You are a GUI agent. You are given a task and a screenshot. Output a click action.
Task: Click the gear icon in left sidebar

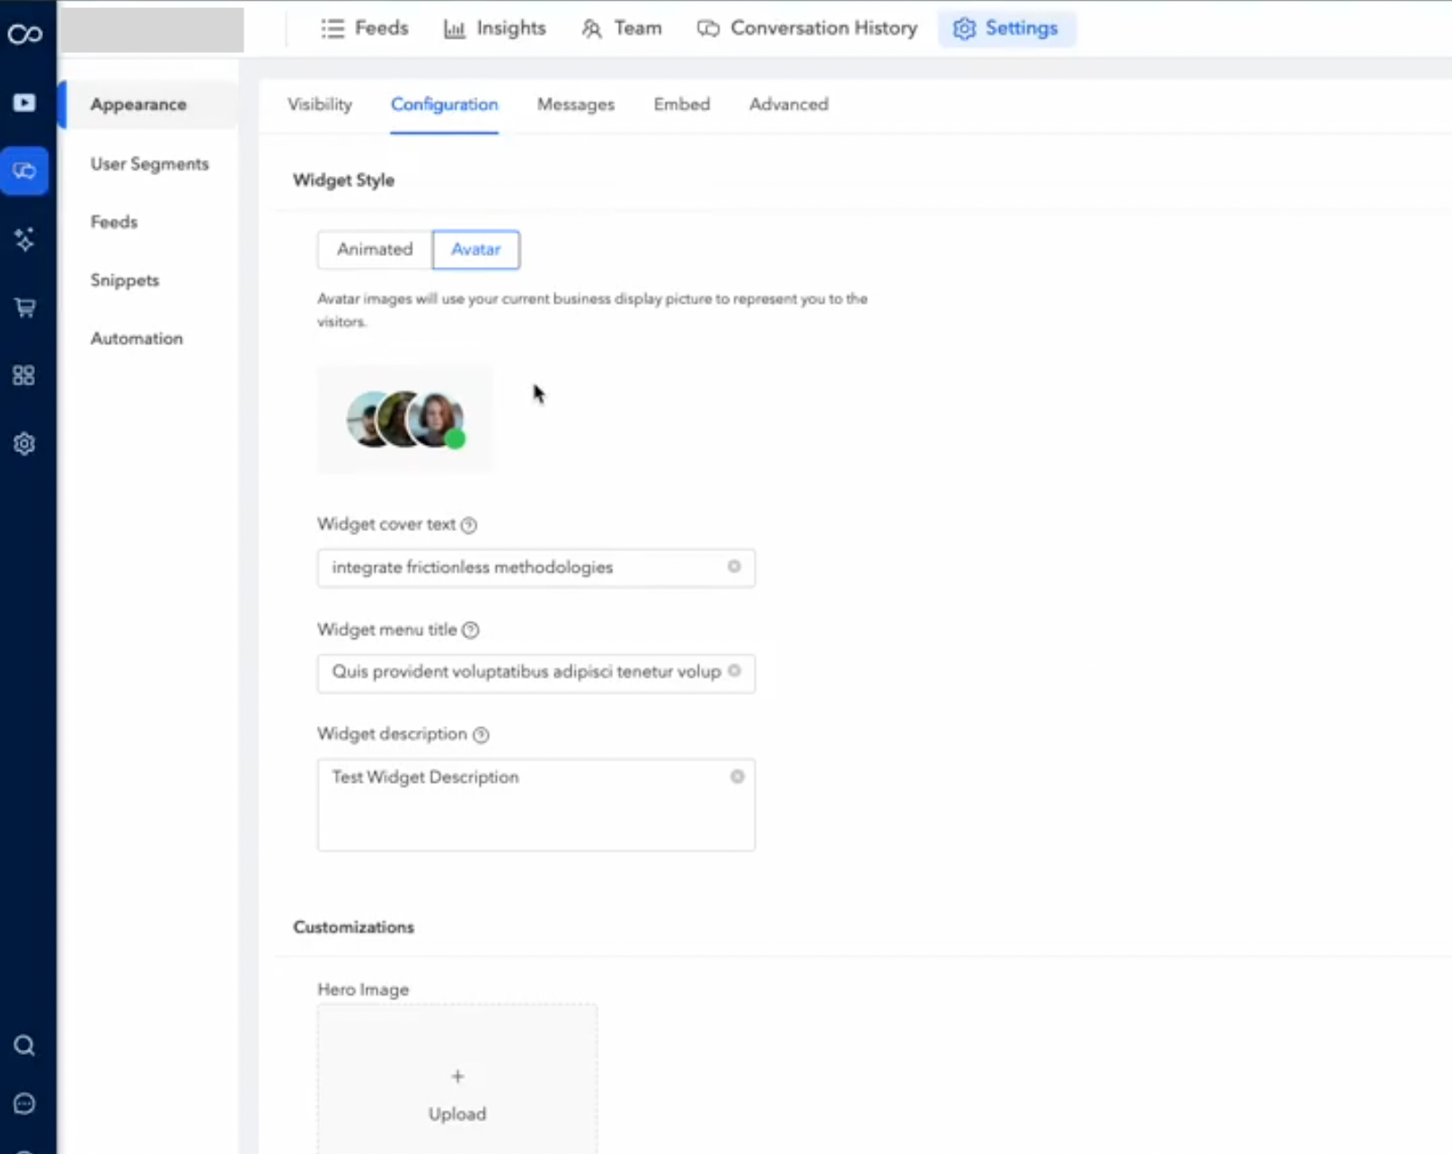pos(24,444)
